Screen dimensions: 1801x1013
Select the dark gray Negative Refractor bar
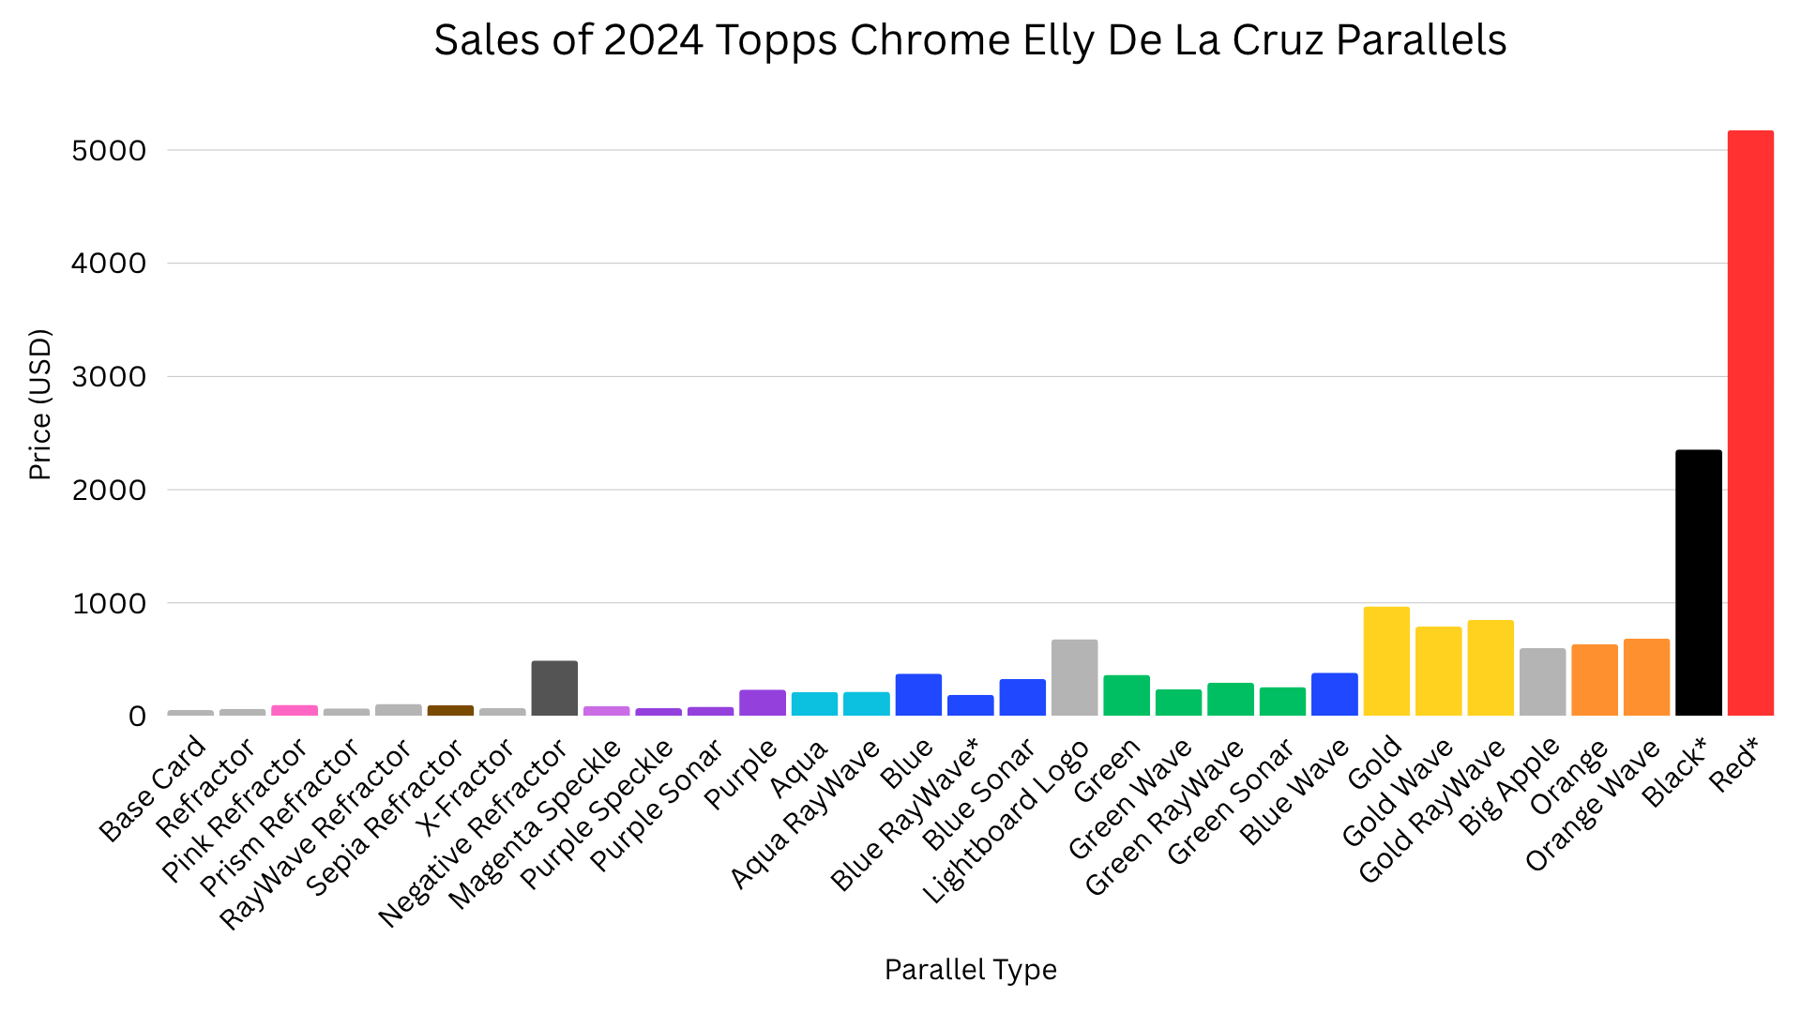554,688
